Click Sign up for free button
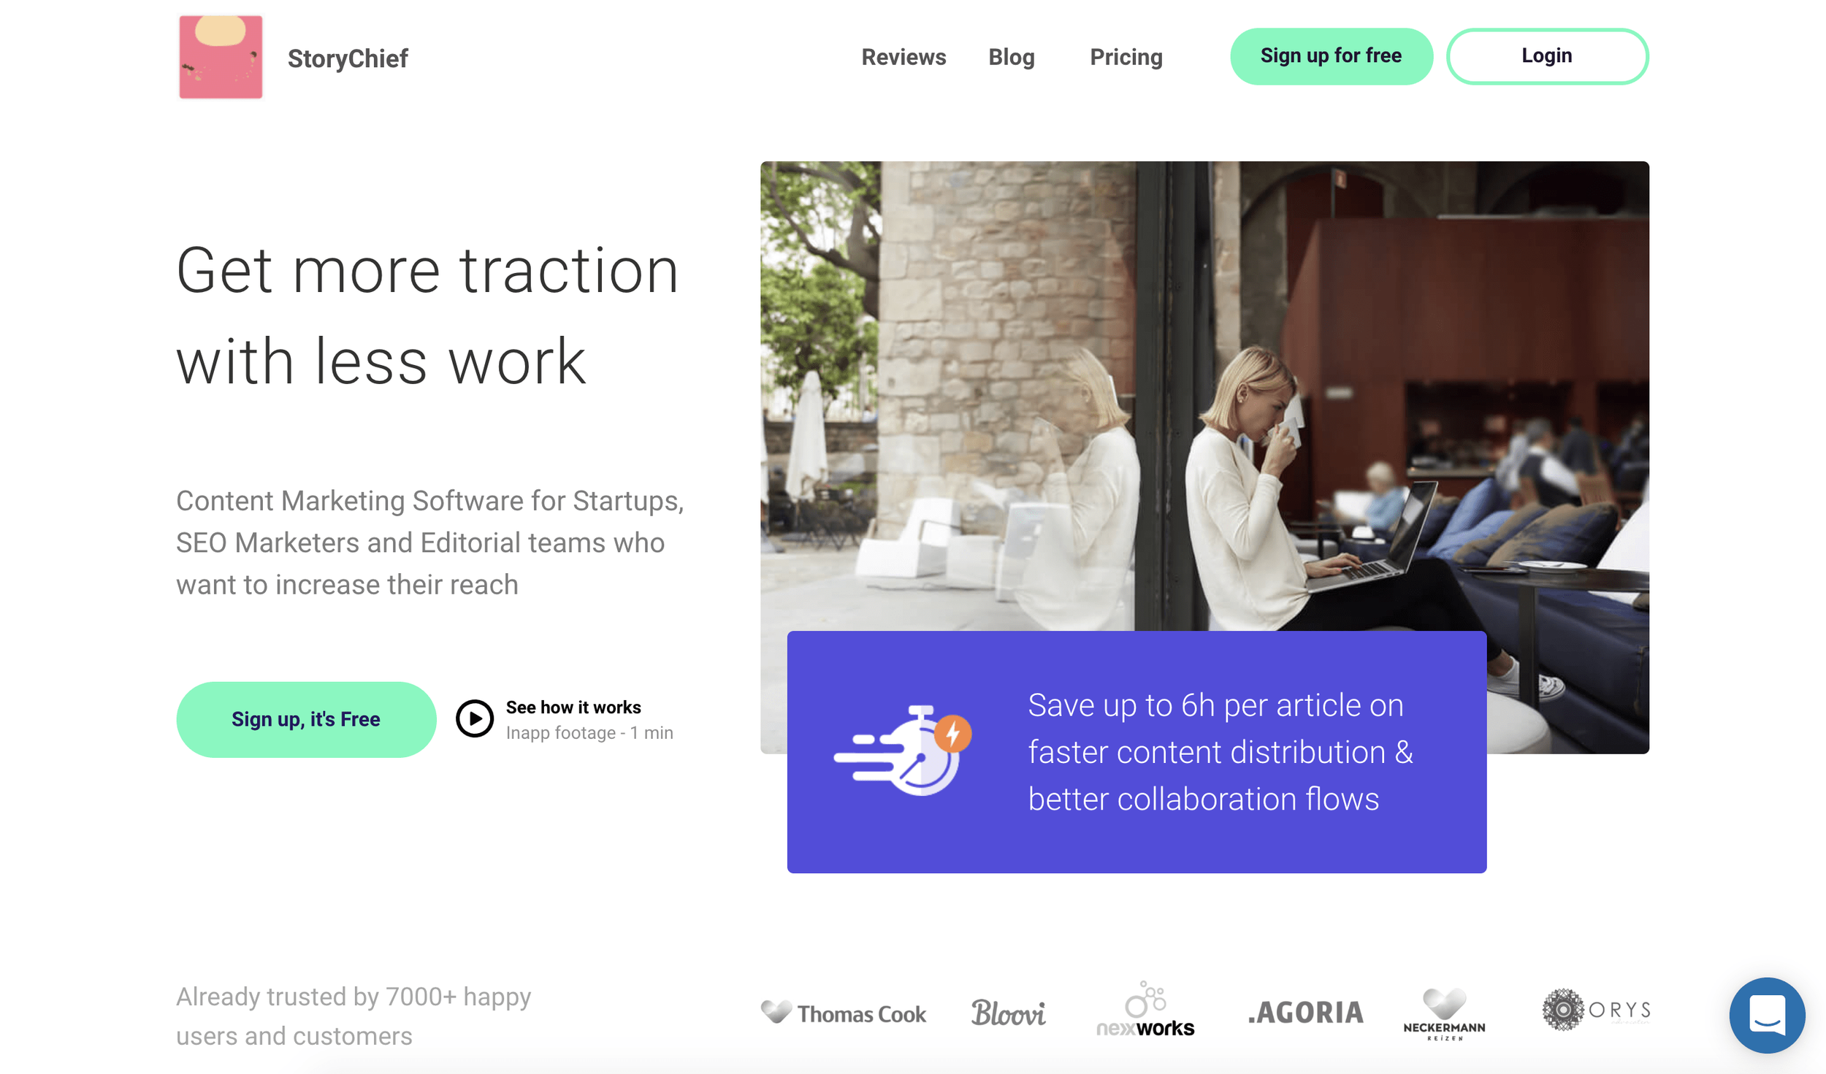Screen dimensions: 1826x1074 [x=1331, y=56]
